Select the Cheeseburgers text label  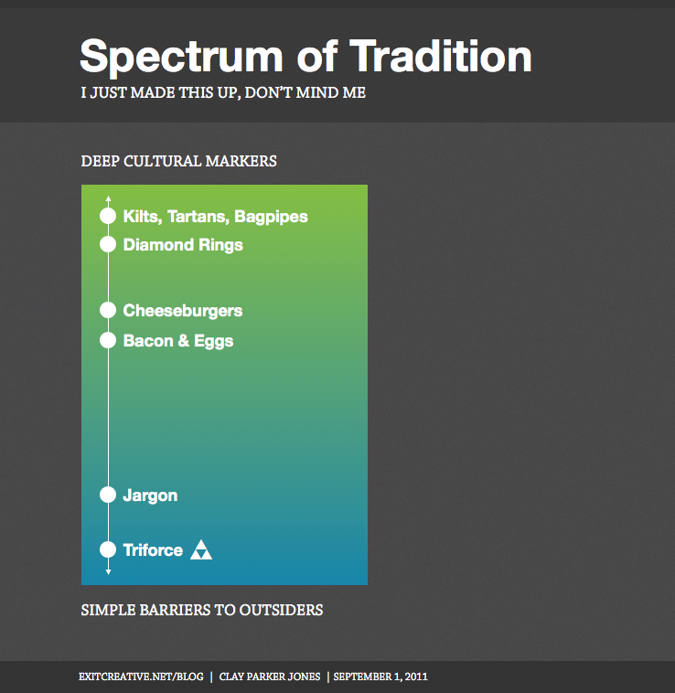coord(183,311)
